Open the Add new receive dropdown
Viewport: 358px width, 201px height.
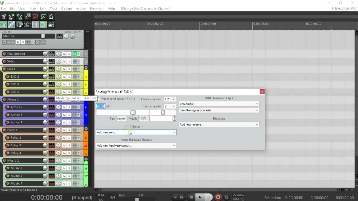[219, 125]
